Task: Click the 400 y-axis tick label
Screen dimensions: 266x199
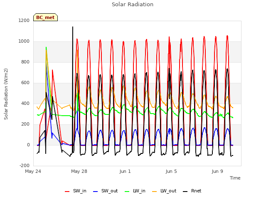Action: [x=25, y=103]
